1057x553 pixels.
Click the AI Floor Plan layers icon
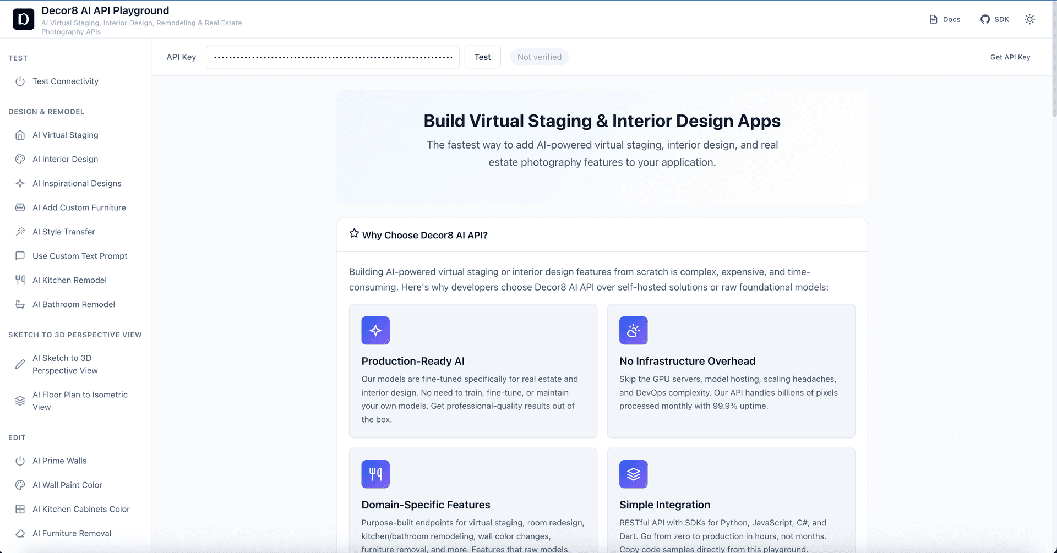point(20,400)
